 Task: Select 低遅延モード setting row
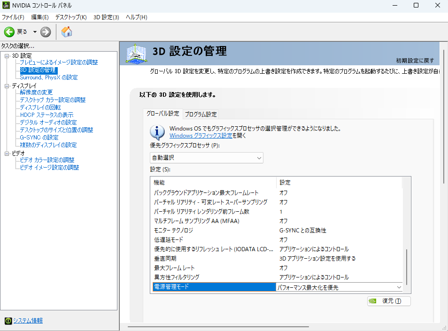click(277, 239)
